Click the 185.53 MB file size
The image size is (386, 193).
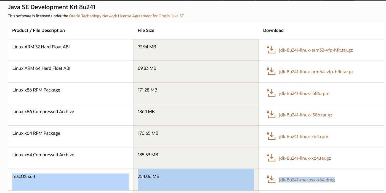(x=148, y=155)
